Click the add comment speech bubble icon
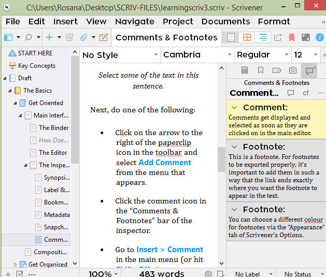326x277 pixels. point(291,93)
